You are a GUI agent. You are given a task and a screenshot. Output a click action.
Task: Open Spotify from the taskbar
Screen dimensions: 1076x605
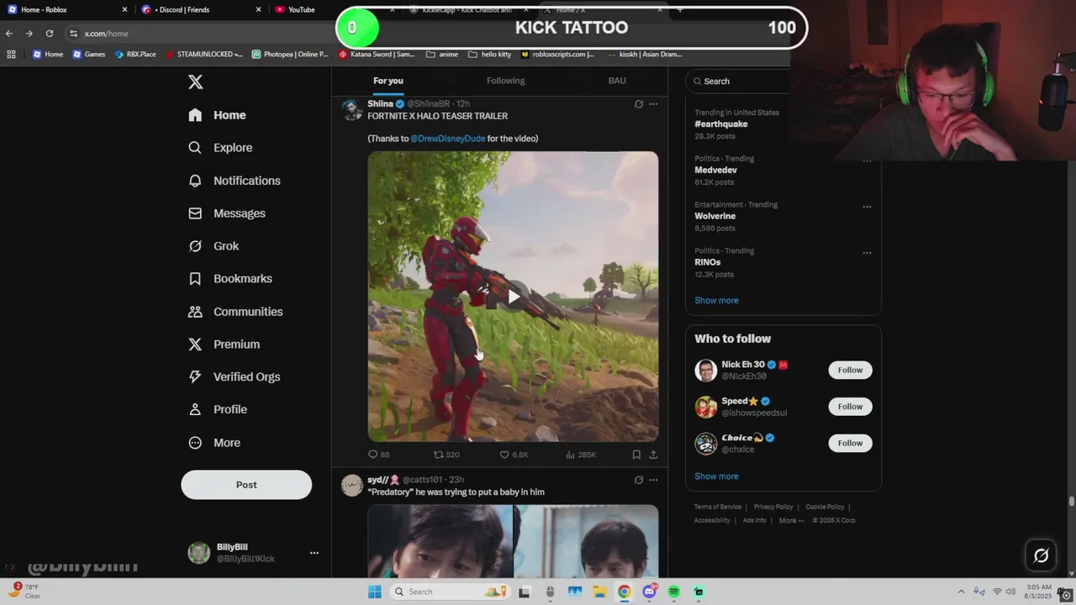(673, 592)
